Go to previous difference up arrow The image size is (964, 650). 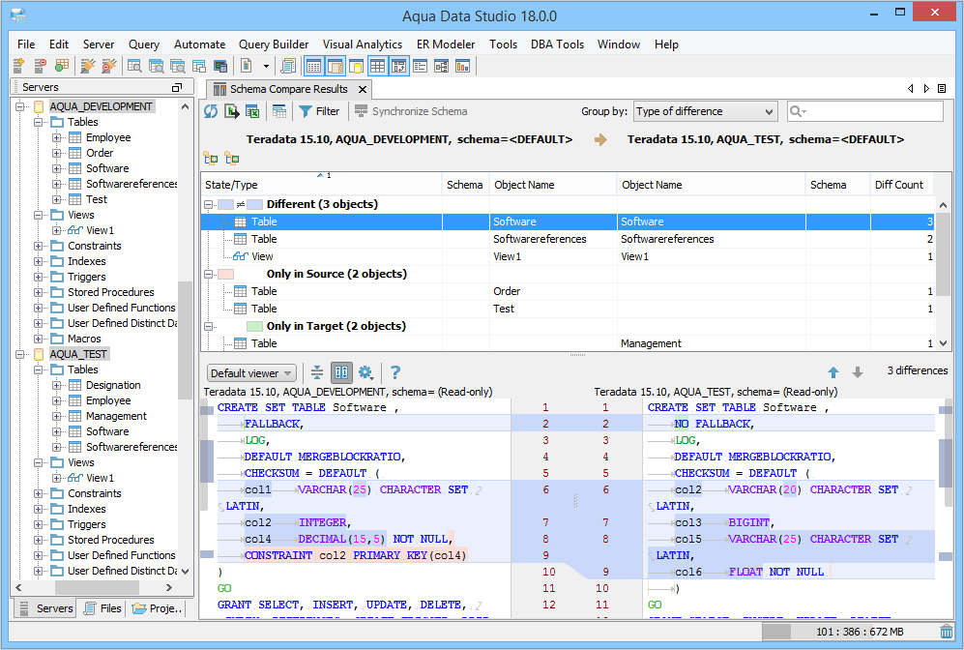(x=833, y=372)
